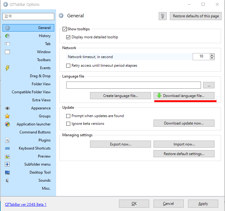
Task: Open the QTTabBar ver 2048 Beta 1 link
Action: (x=26, y=205)
